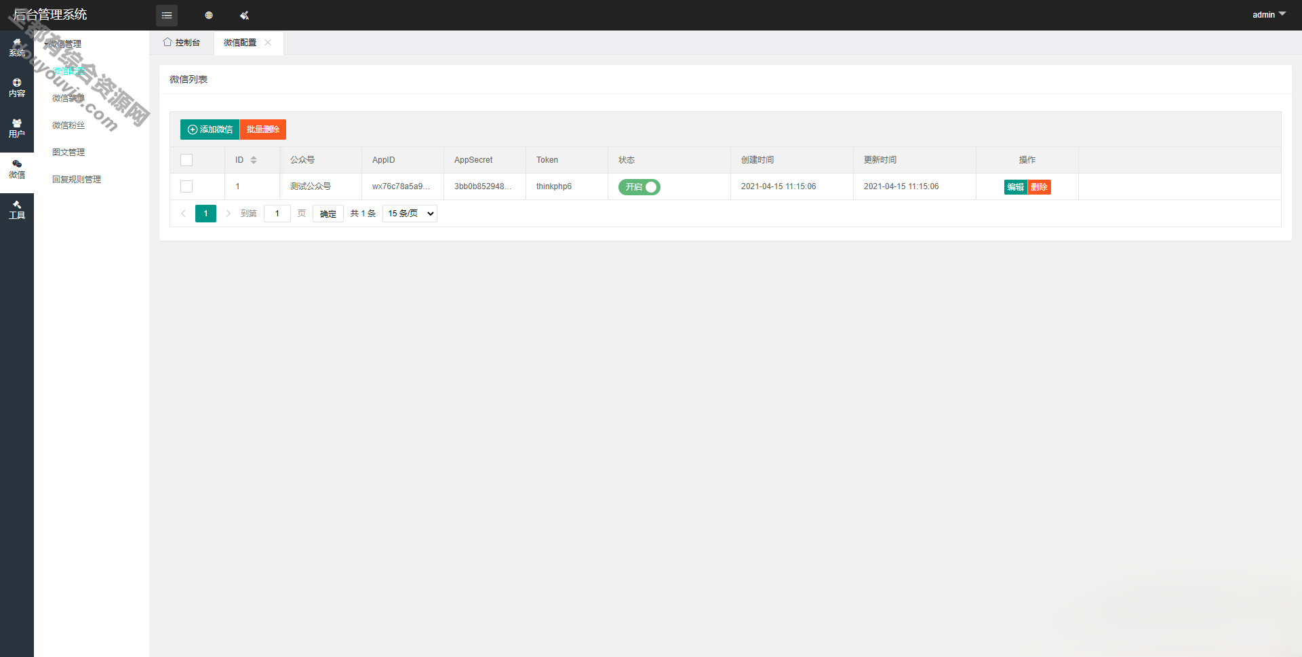Open the 15 条/页 page size dropdown
The image size is (1302, 657).
coord(410,214)
